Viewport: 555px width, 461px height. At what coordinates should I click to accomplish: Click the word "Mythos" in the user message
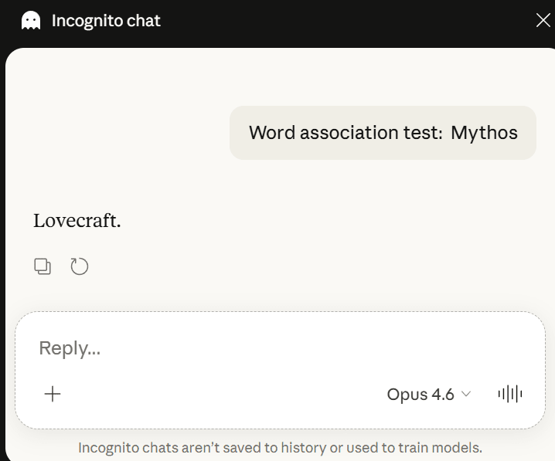pyautogui.click(x=484, y=133)
